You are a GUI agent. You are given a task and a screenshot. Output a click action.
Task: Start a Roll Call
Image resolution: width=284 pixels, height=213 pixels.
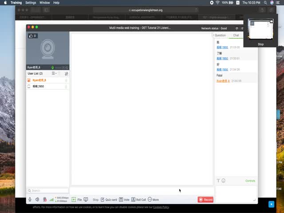[138, 200]
